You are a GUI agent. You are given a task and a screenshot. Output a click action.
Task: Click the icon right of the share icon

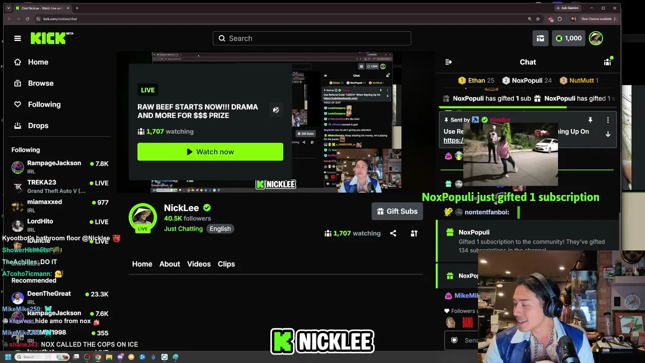414,233
